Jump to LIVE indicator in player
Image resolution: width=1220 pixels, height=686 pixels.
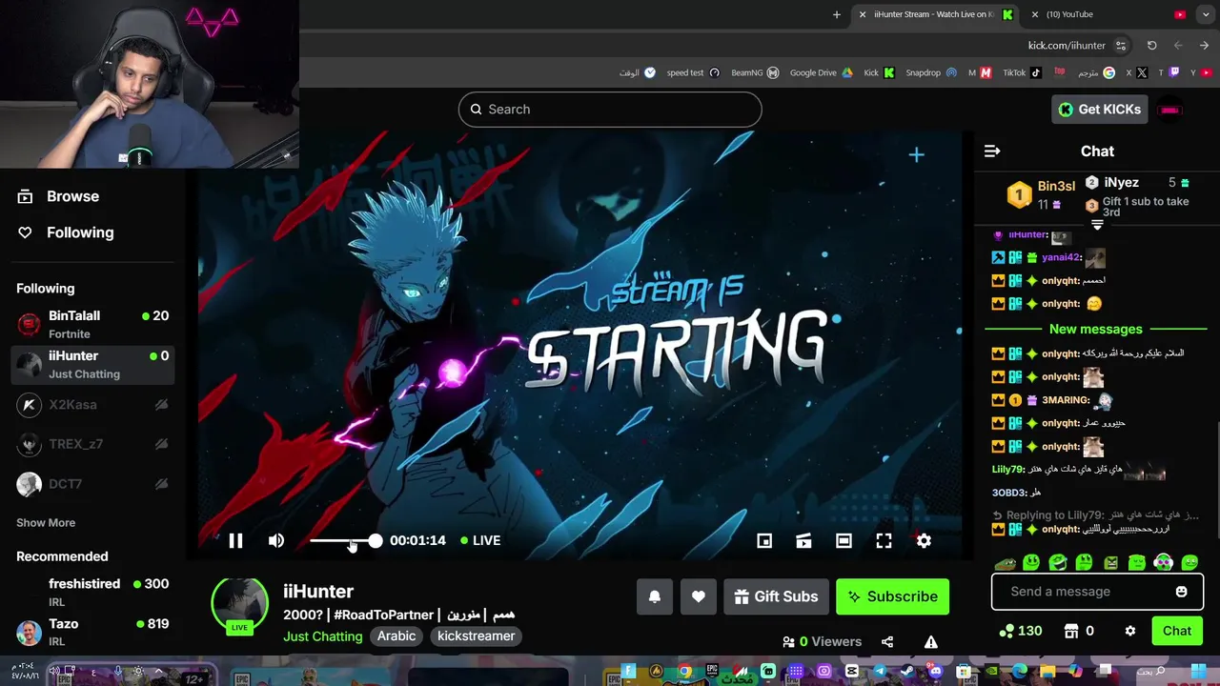click(x=480, y=540)
